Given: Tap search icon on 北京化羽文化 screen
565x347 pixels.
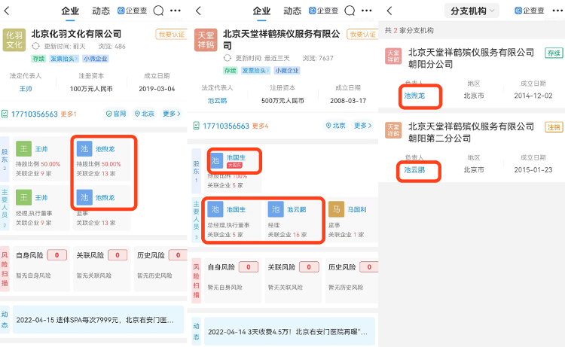Looking at the screenshot, I should (158, 11).
